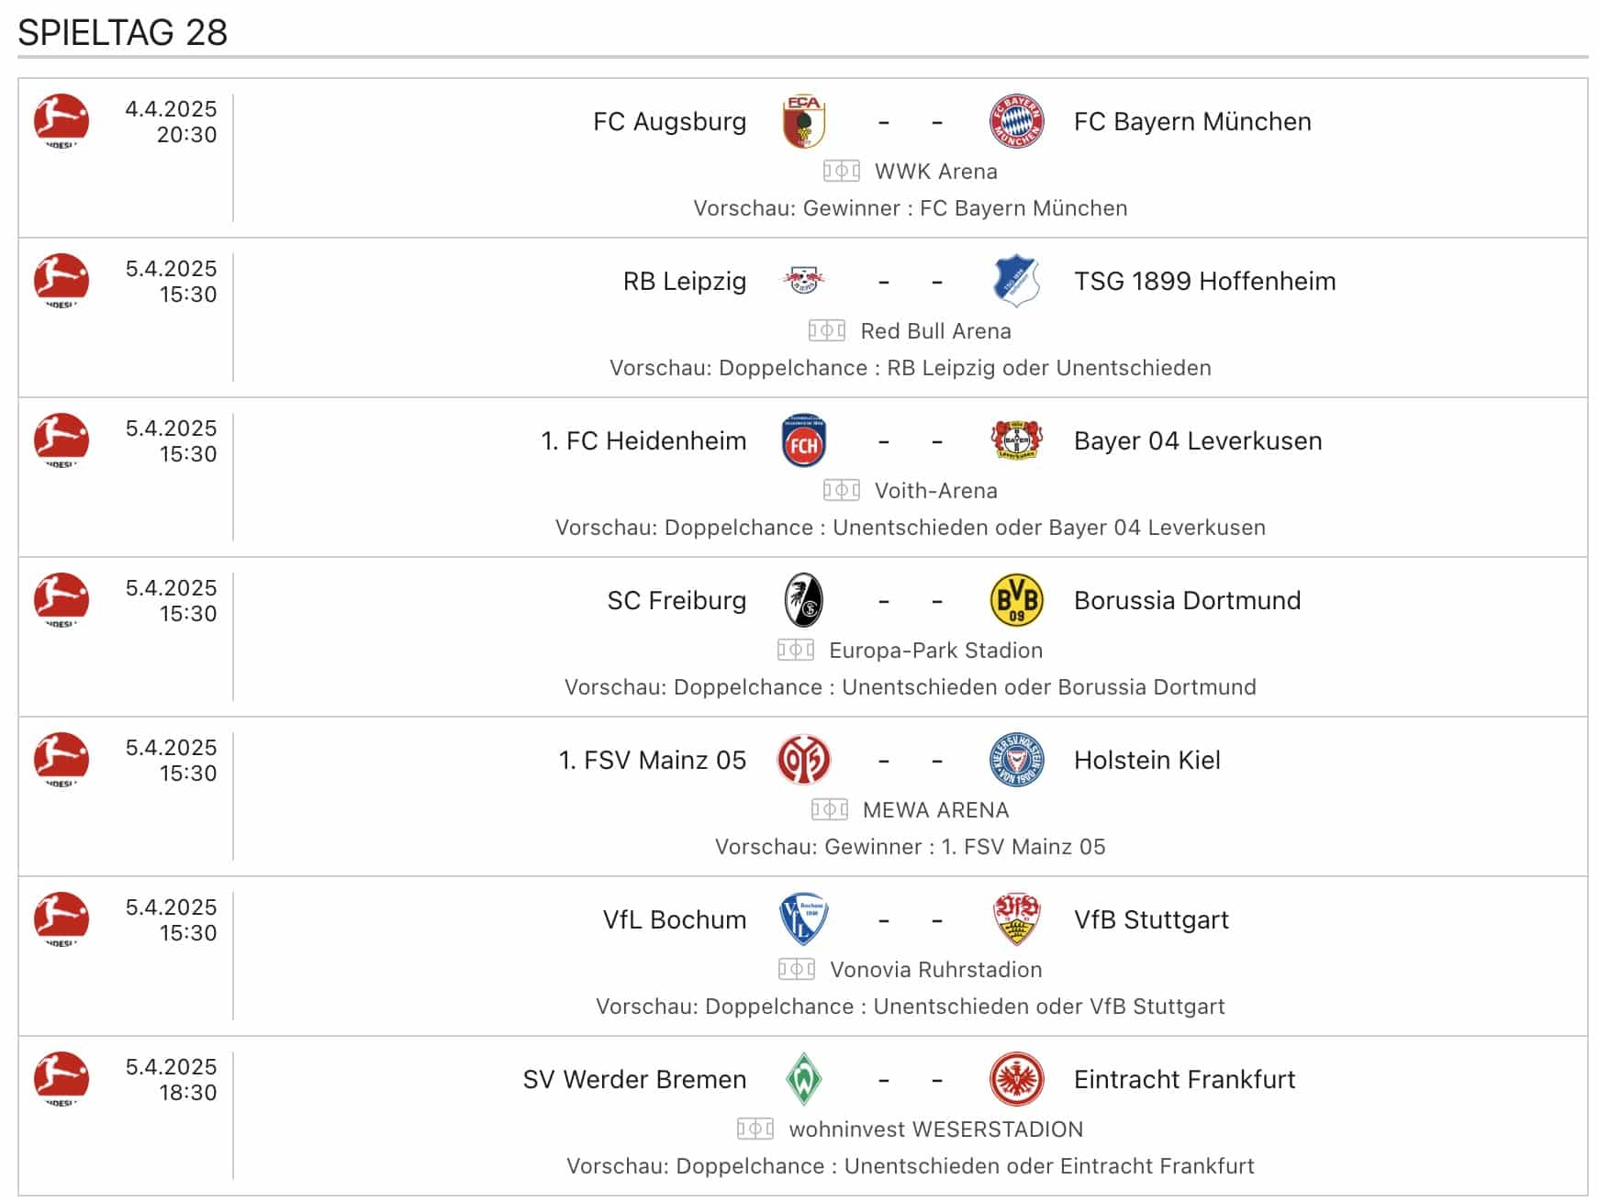Open the 1. FC Heidenheim logo

point(804,440)
